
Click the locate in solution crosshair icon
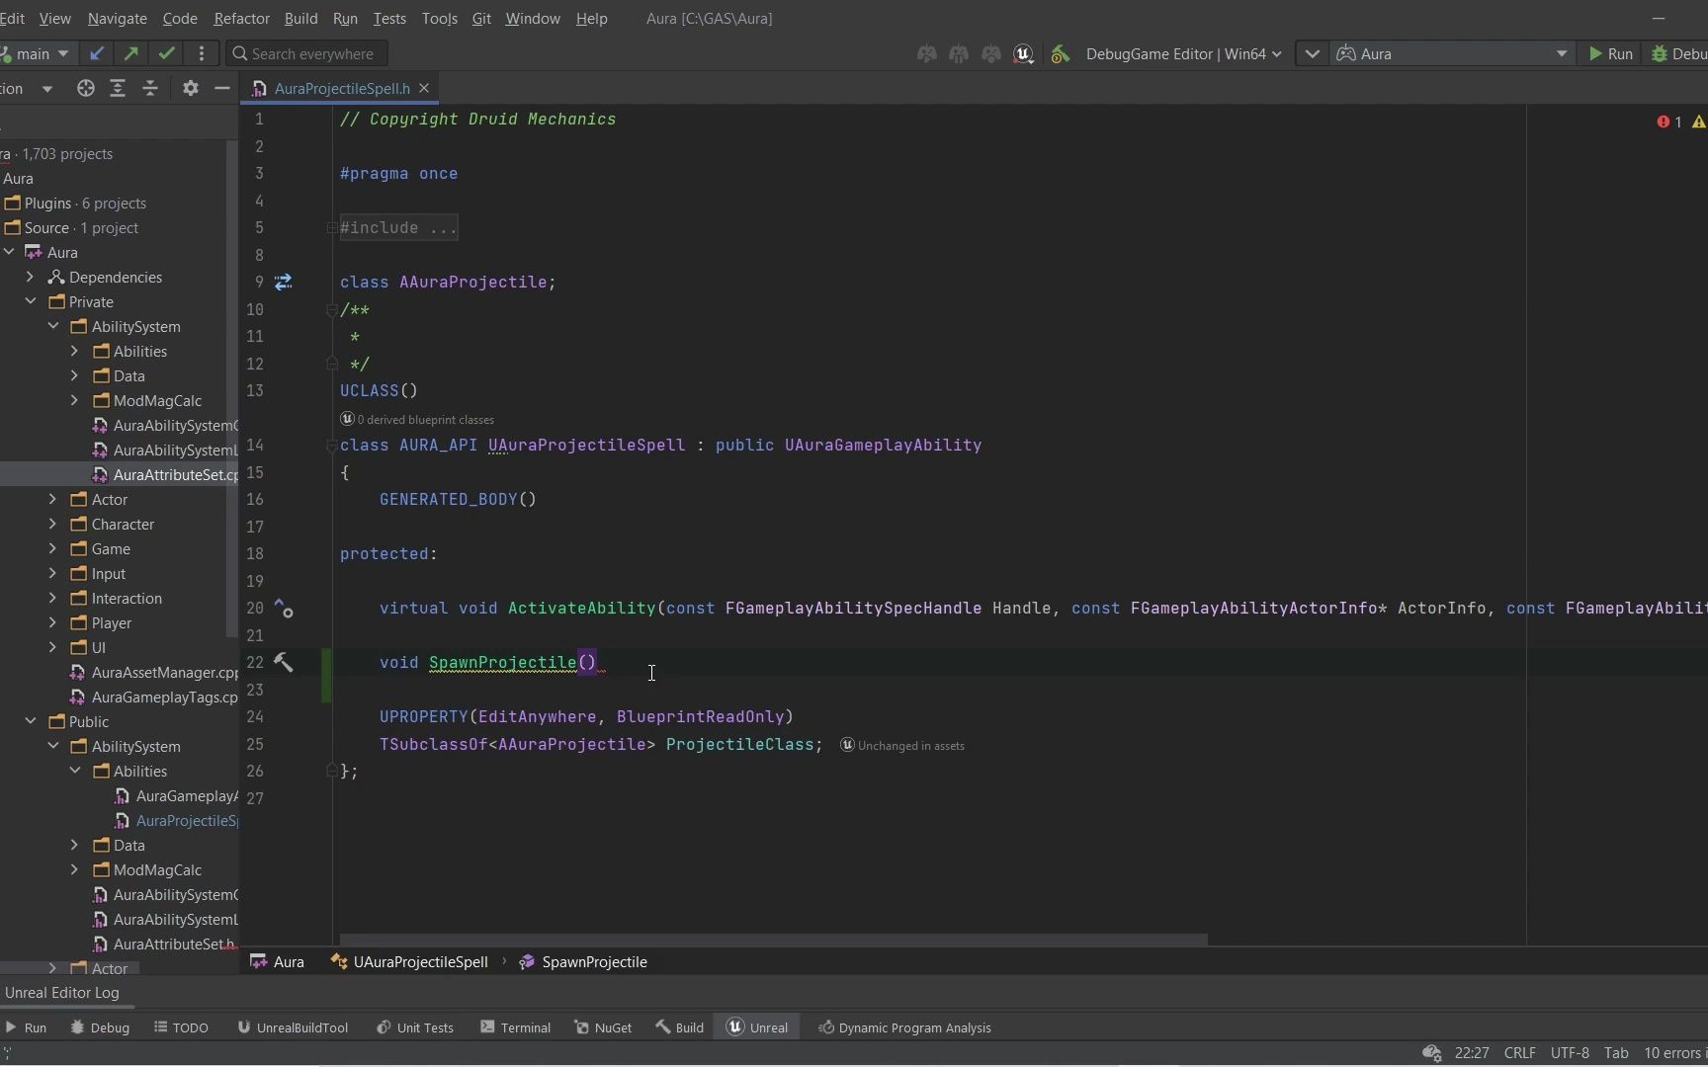[86, 88]
